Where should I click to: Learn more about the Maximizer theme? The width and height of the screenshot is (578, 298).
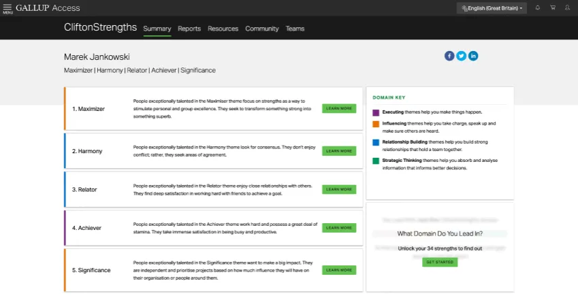339,108
